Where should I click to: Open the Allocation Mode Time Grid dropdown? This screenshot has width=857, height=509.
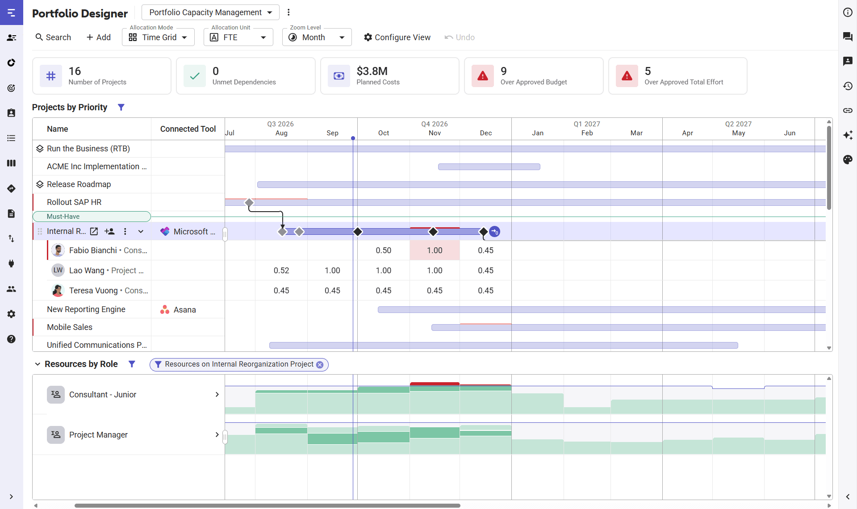point(158,37)
